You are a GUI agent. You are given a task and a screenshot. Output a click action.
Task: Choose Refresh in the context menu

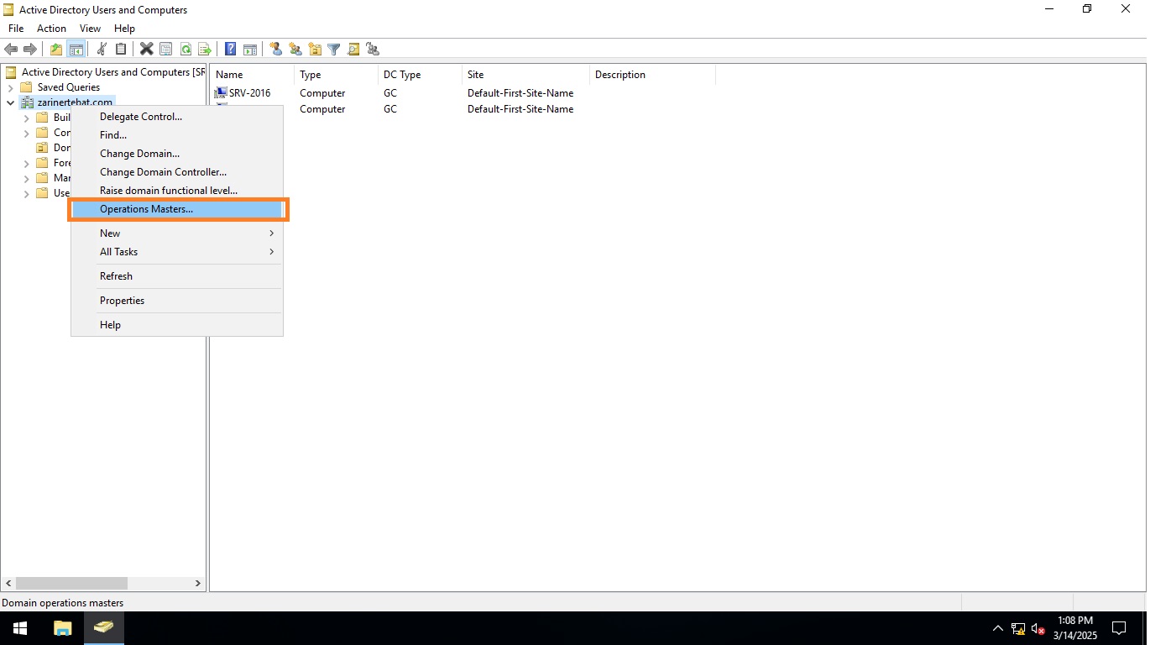[177, 276]
